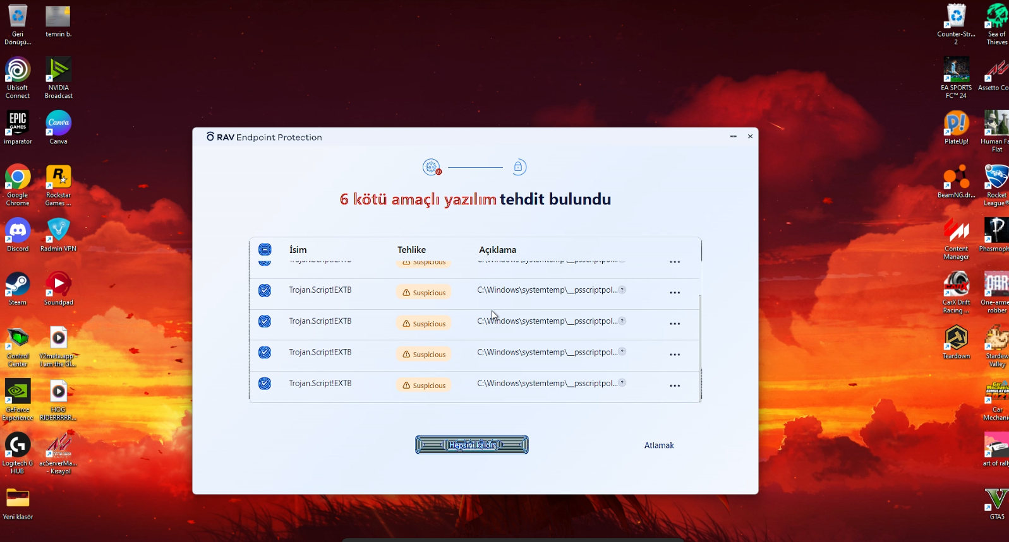Open the Control Center desktop icon
The height and width of the screenshot is (542, 1009).
(18, 347)
